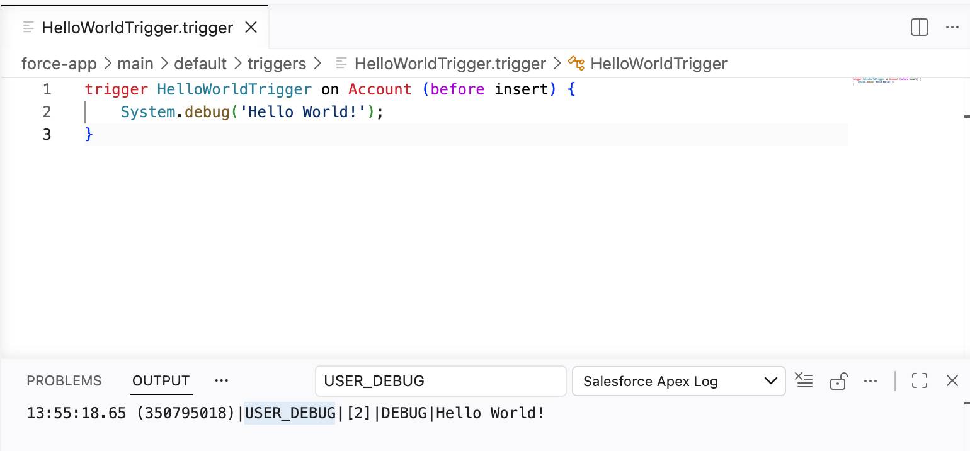Click the file icon on the HelloWorldTrigger.trigger tab
This screenshot has height=451, width=970.
28,27
